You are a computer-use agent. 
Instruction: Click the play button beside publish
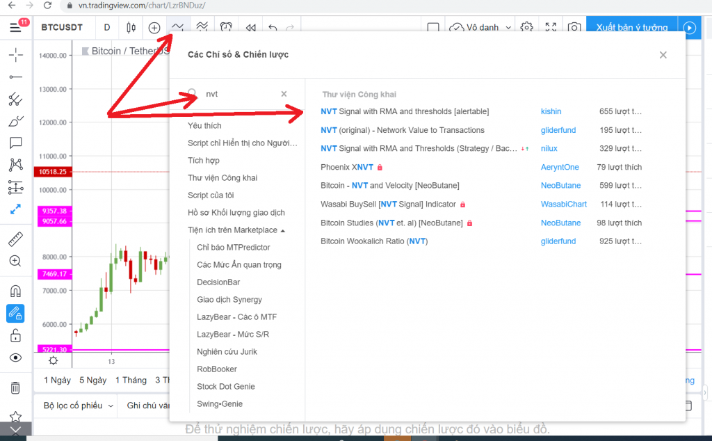(689, 28)
